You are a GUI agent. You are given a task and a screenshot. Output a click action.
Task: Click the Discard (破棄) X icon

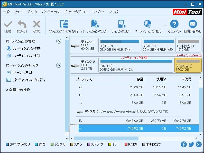pyautogui.click(x=36, y=24)
